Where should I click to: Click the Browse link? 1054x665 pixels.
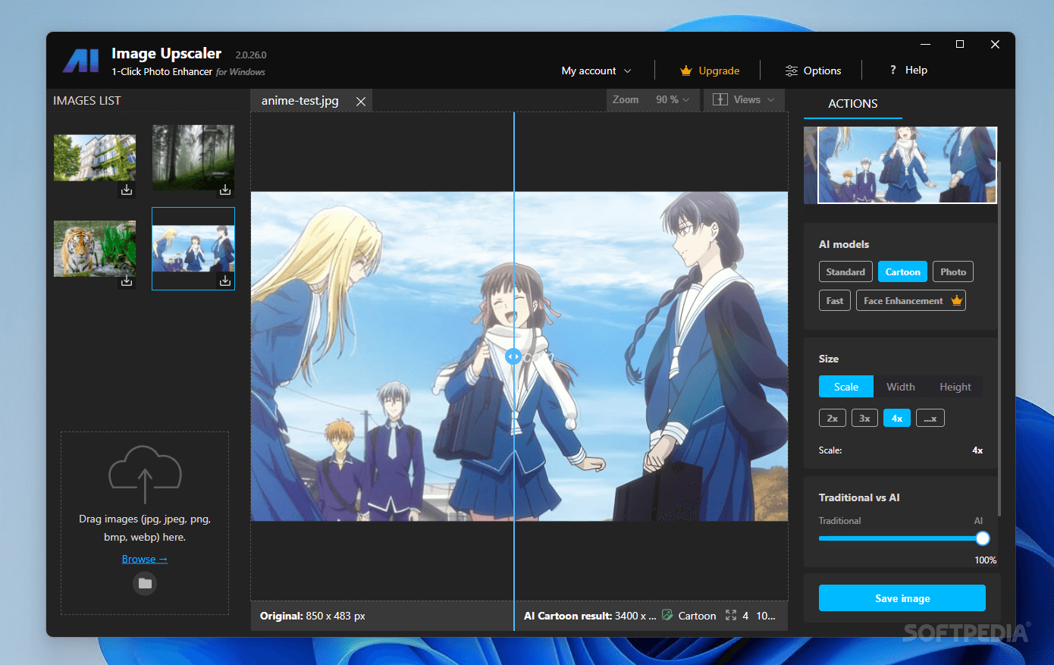[145, 559]
